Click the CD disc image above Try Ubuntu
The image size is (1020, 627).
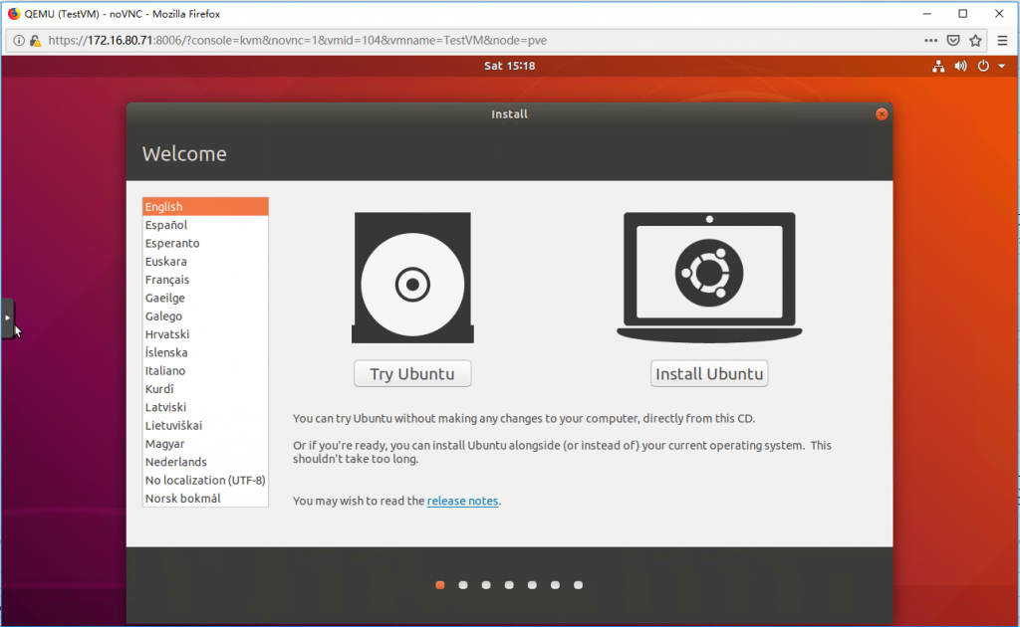pos(412,278)
